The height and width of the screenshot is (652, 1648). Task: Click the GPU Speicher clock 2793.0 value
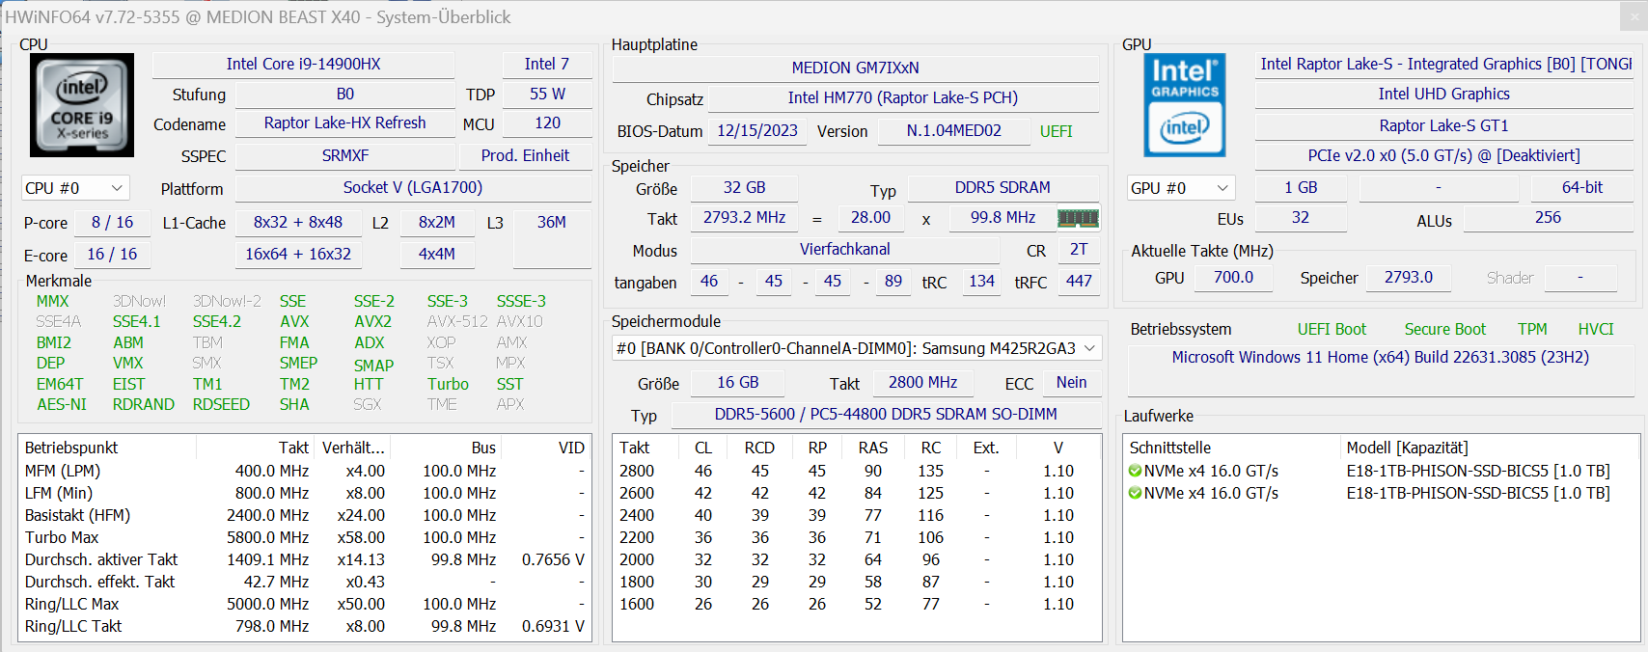pyautogui.click(x=1409, y=277)
